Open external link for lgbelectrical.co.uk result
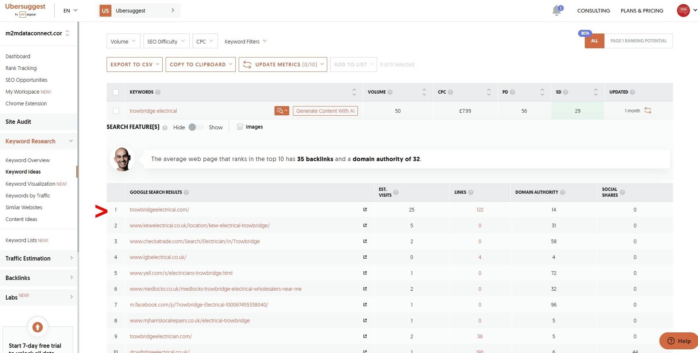This screenshot has height=353, width=698. 365,257
